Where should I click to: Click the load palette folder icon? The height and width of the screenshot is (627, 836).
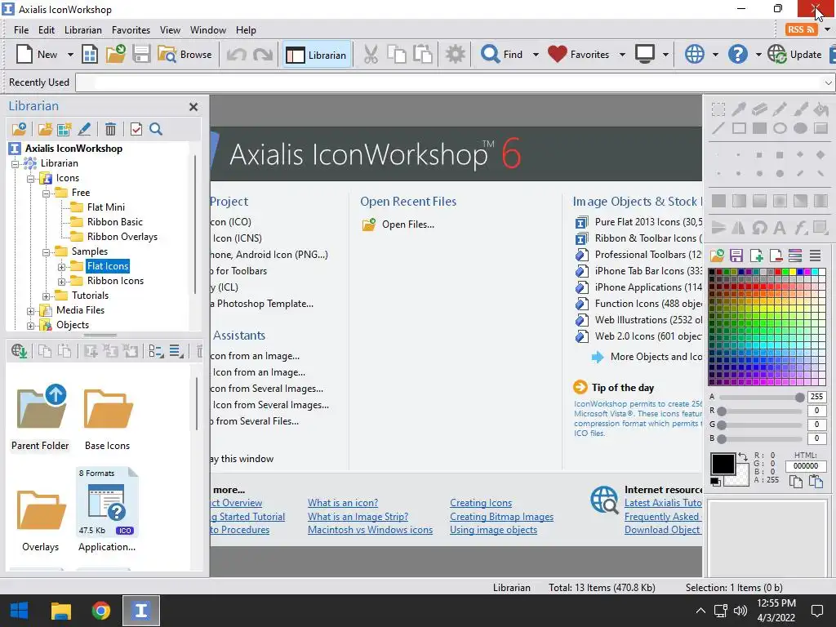[x=717, y=256]
